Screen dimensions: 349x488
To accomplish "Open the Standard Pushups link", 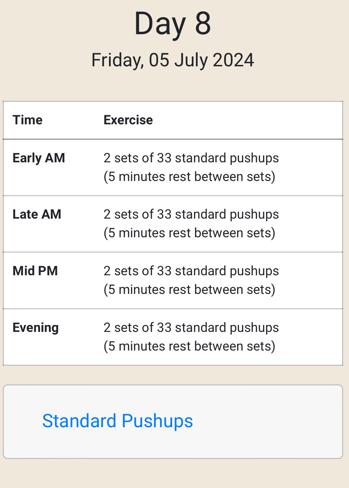I will point(117,421).
